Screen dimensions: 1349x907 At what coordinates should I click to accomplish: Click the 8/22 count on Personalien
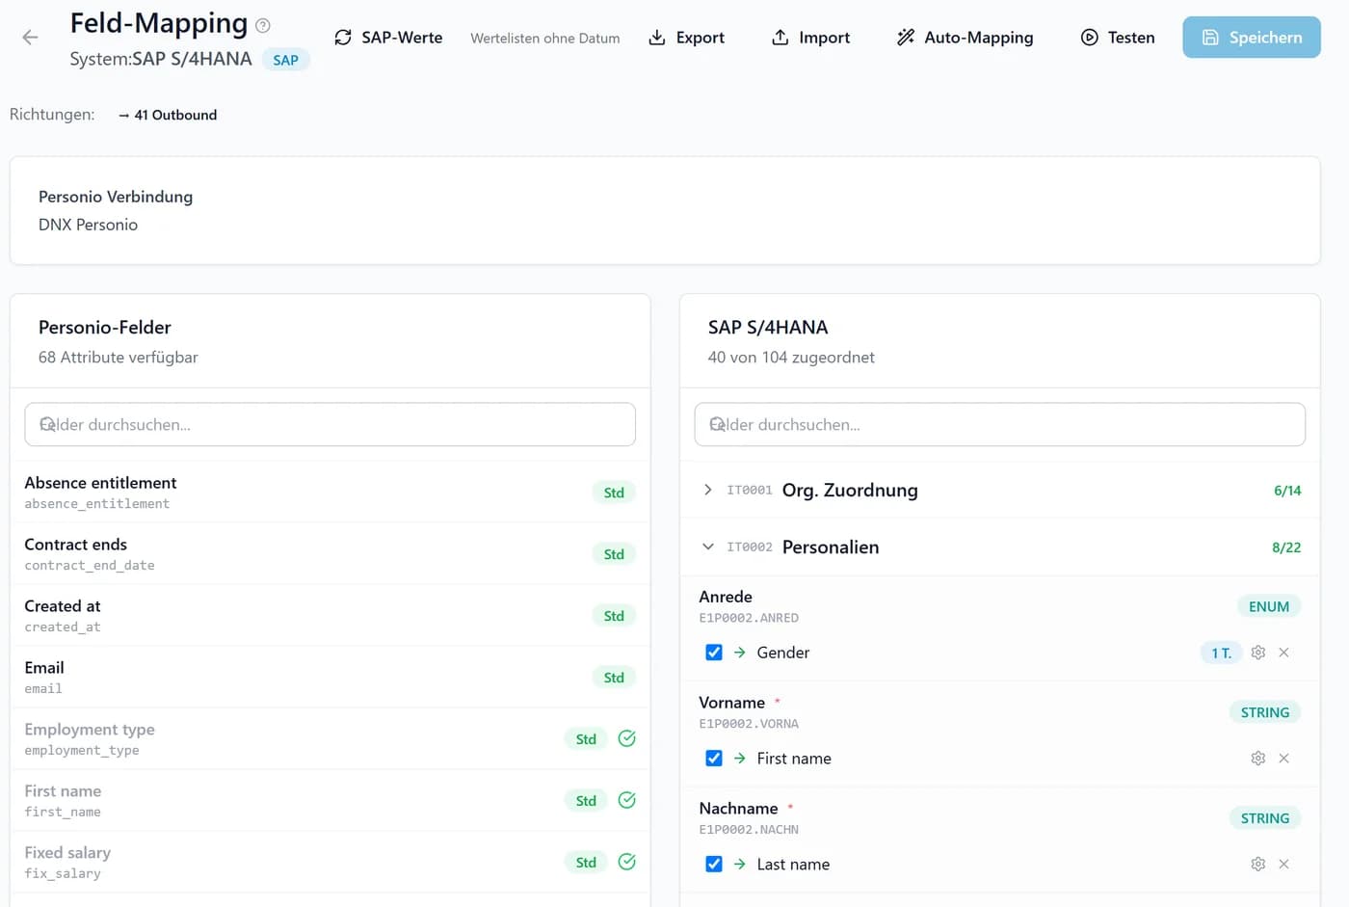tap(1286, 547)
